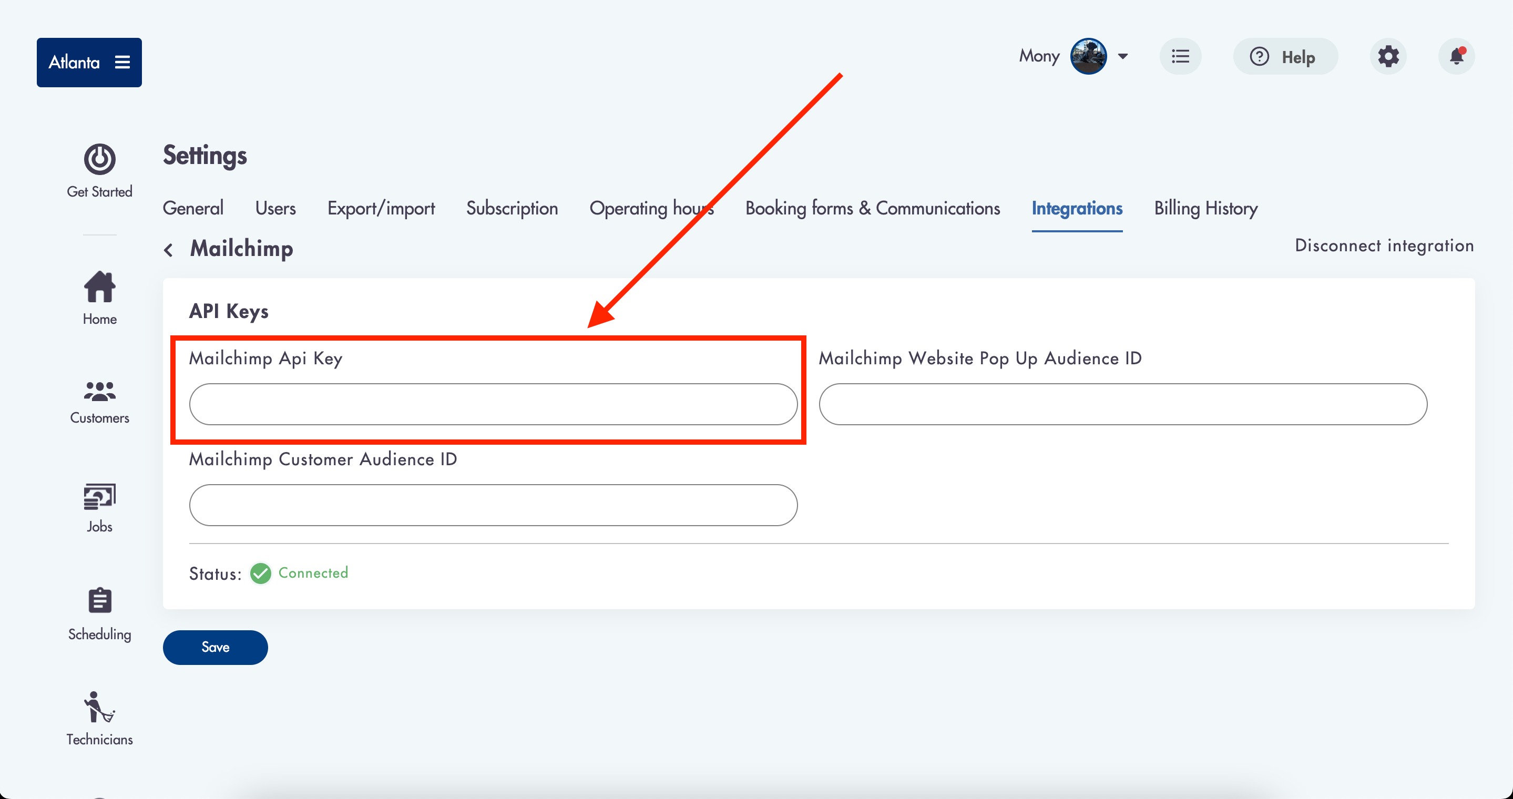Image resolution: width=1513 pixels, height=799 pixels.
Task: Open Get Started in sidebar
Action: (99, 171)
